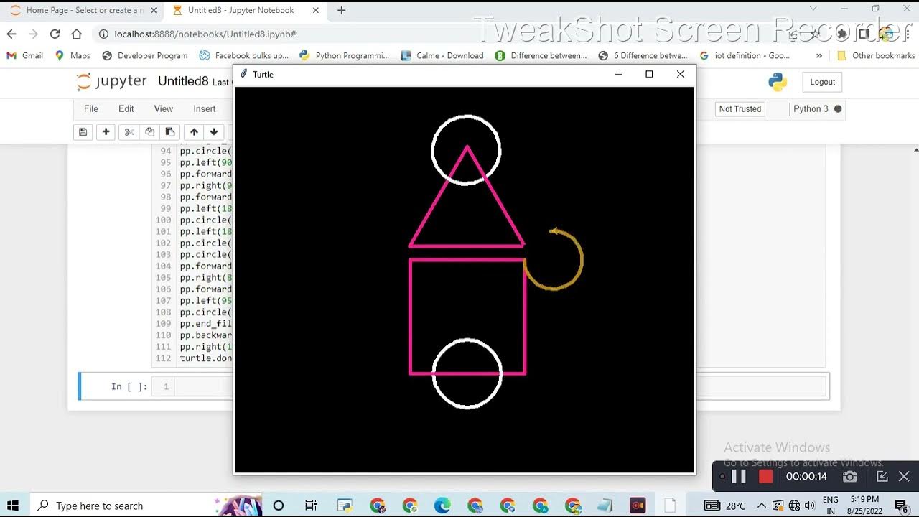Image resolution: width=919 pixels, height=517 pixels.
Task: Open the browser home page icon
Action: pos(76,34)
